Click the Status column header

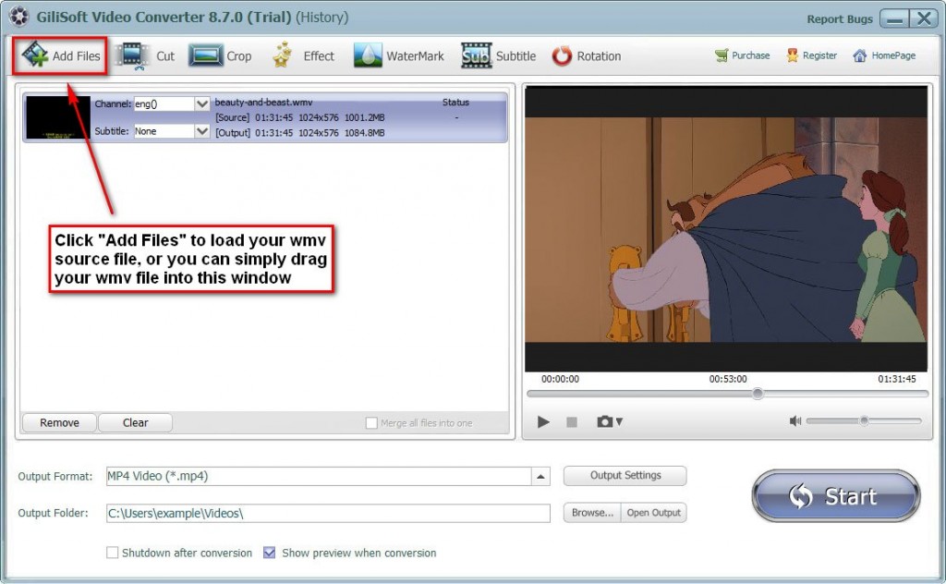455,102
